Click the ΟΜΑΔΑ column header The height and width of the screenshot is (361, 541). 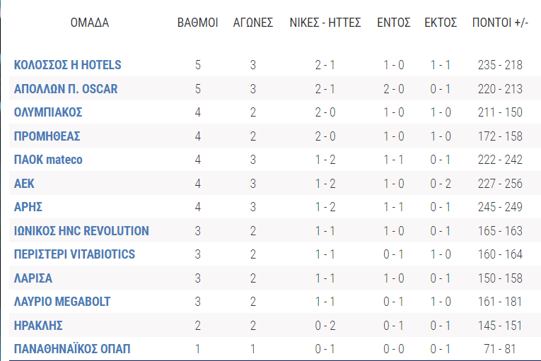(90, 23)
